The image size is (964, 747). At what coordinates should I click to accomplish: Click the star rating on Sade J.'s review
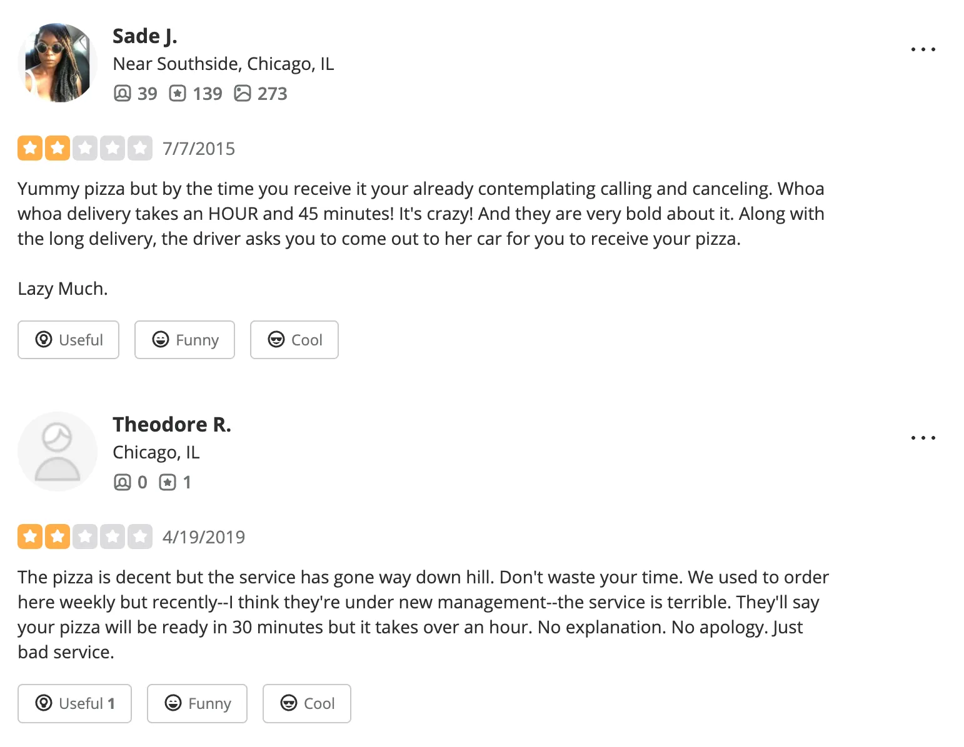click(x=85, y=149)
